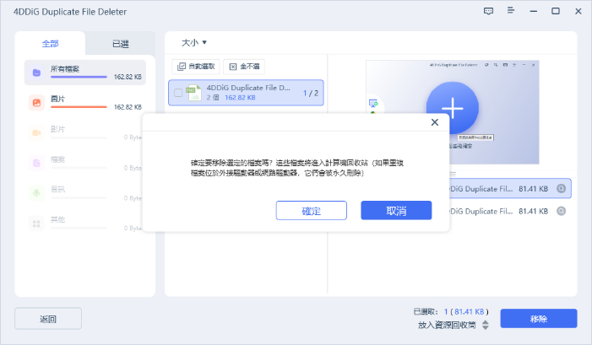592x345 pixels.
Task: Confirm removal with the 確定 button
Action: 311,210
